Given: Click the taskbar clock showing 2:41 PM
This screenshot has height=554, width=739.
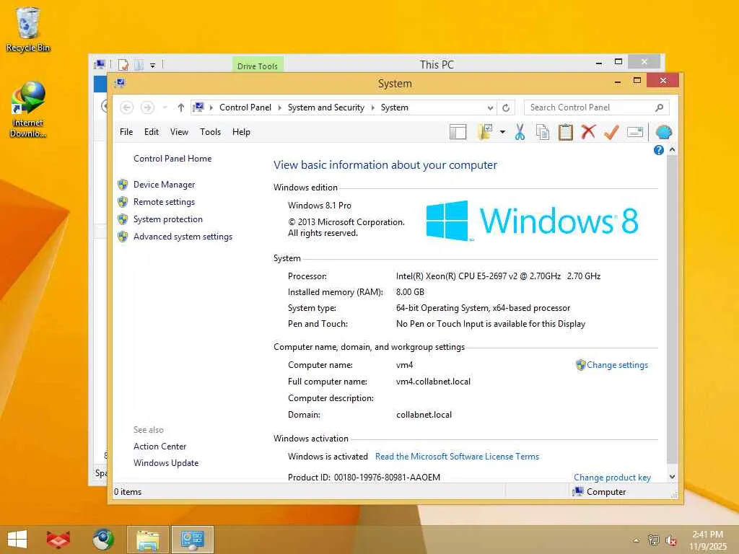Looking at the screenshot, I should click(x=708, y=540).
